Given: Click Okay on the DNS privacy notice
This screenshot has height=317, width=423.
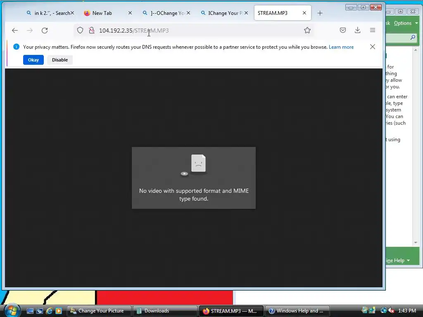Looking at the screenshot, I should pyautogui.click(x=33, y=60).
